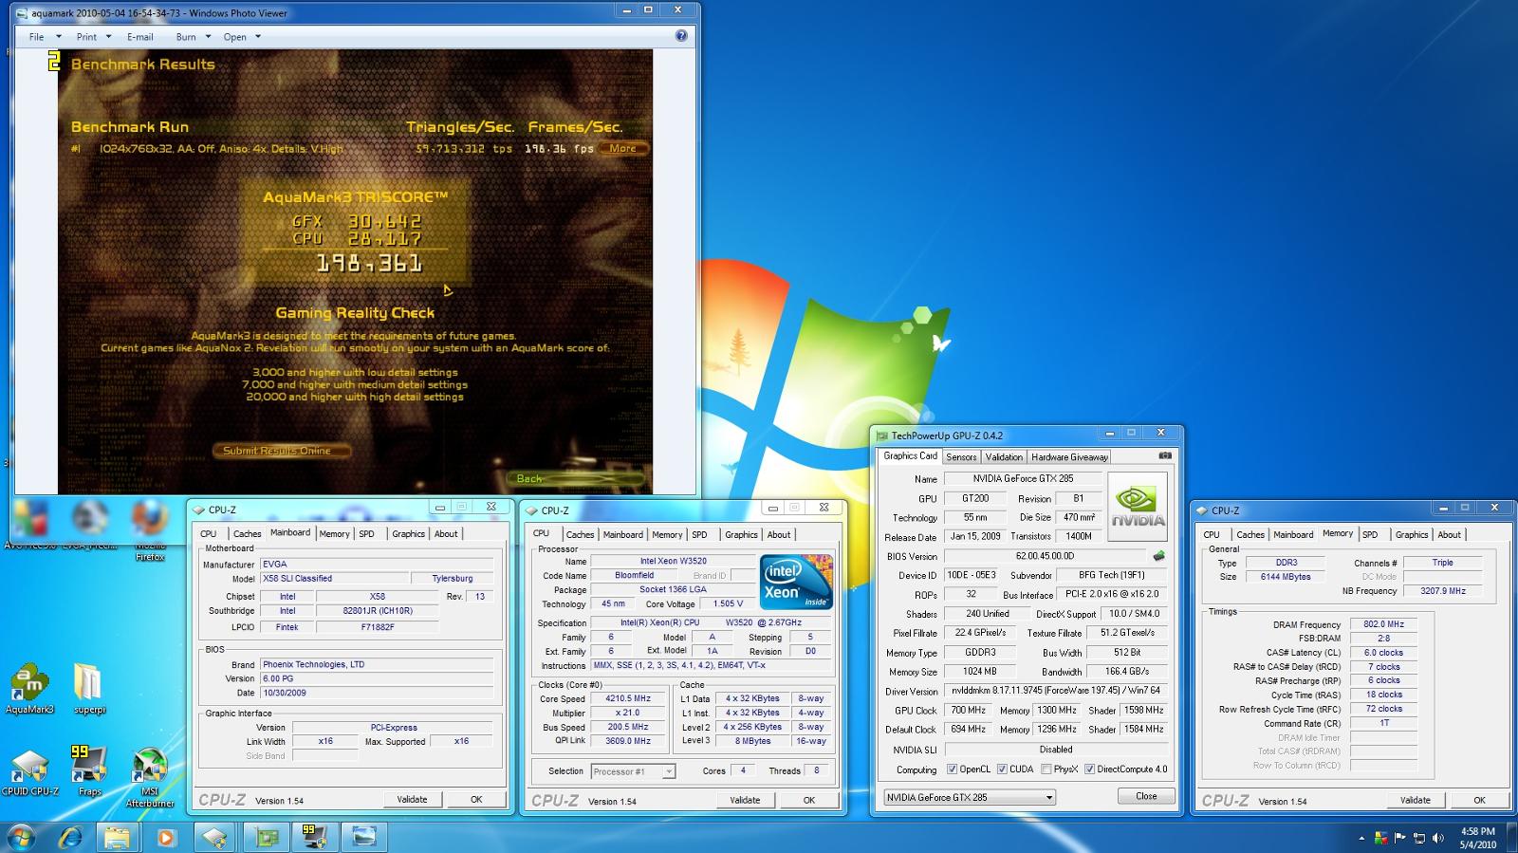Open Hardware Giveaway tab in GPU-Z

coord(1069,456)
